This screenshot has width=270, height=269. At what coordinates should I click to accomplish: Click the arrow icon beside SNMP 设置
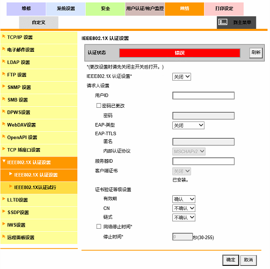(x=4, y=86)
